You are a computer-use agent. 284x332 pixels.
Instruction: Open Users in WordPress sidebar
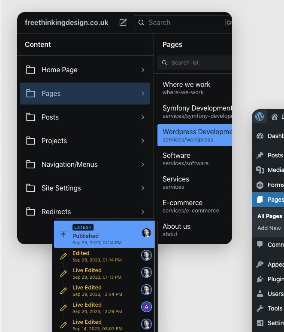pyautogui.click(x=268, y=294)
